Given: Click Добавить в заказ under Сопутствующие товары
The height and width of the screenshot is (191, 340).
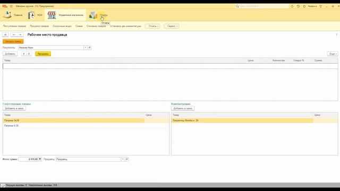Looking at the screenshot, I should (x=14, y=108).
